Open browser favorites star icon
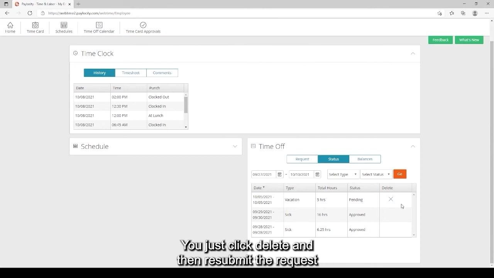Image resolution: width=494 pixels, height=278 pixels. [x=452, y=13]
